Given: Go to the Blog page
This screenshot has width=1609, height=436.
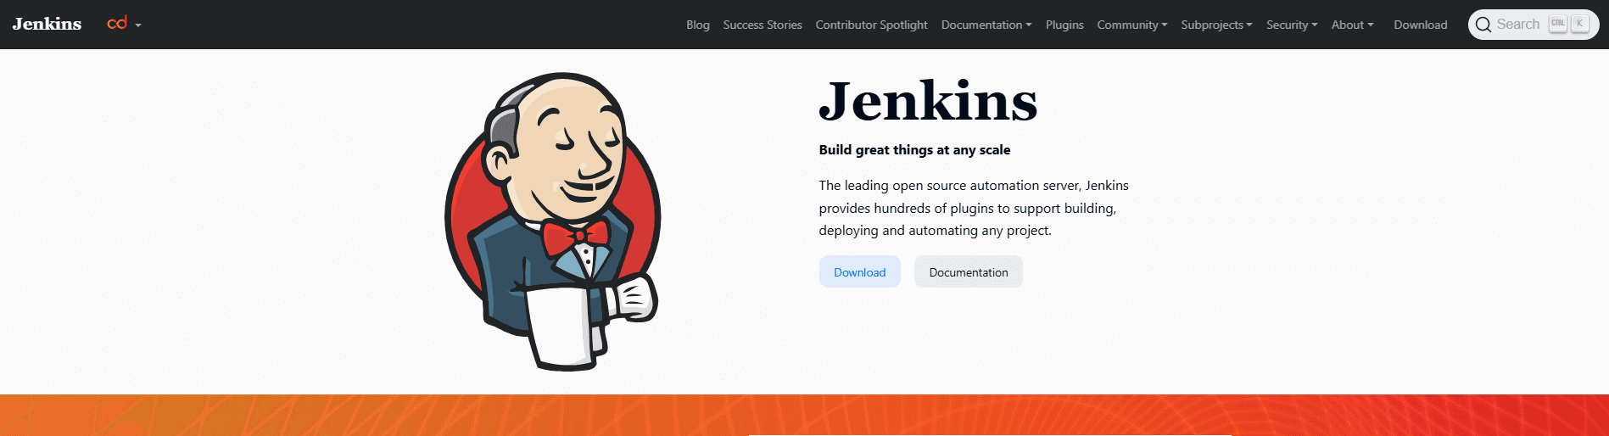Looking at the screenshot, I should 698,25.
